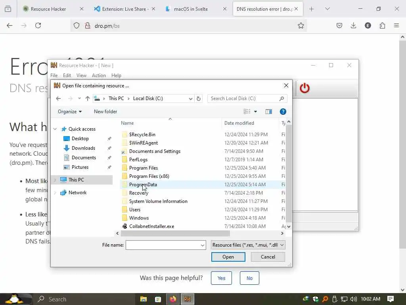Open the volume tray icon
Screen dimensions: 406x305
[353, 299]
